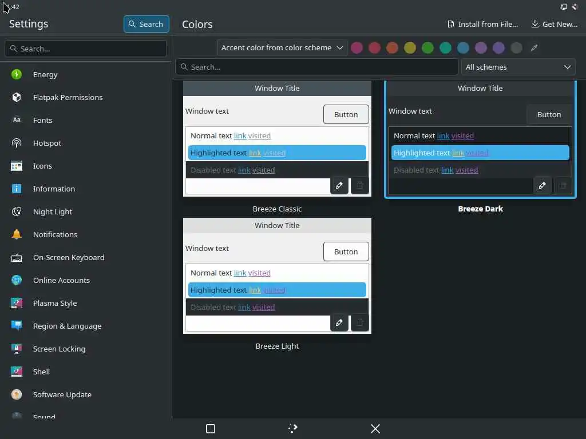Choose the orange accent color swatch

(392, 48)
